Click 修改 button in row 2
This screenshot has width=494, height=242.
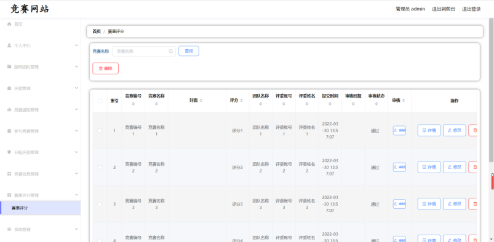pyautogui.click(x=455, y=167)
